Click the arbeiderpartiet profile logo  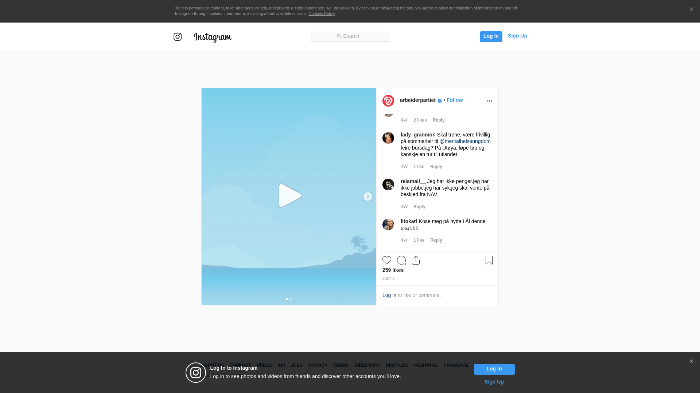(388, 101)
